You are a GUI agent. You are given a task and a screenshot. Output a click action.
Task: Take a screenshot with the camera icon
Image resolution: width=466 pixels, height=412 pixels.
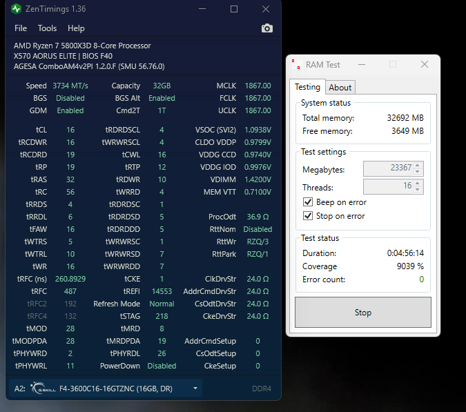coord(267,28)
